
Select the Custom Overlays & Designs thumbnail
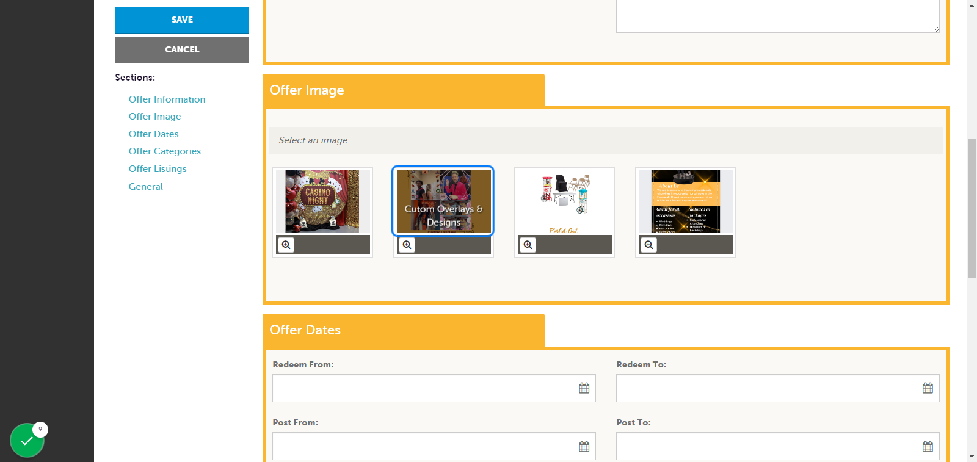443,201
